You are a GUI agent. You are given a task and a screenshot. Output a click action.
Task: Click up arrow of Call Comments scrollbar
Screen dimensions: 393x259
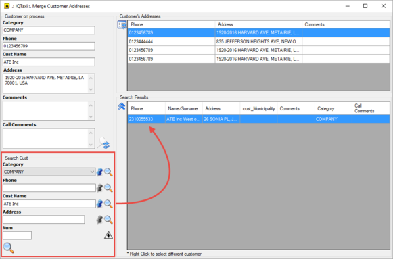coord(91,133)
